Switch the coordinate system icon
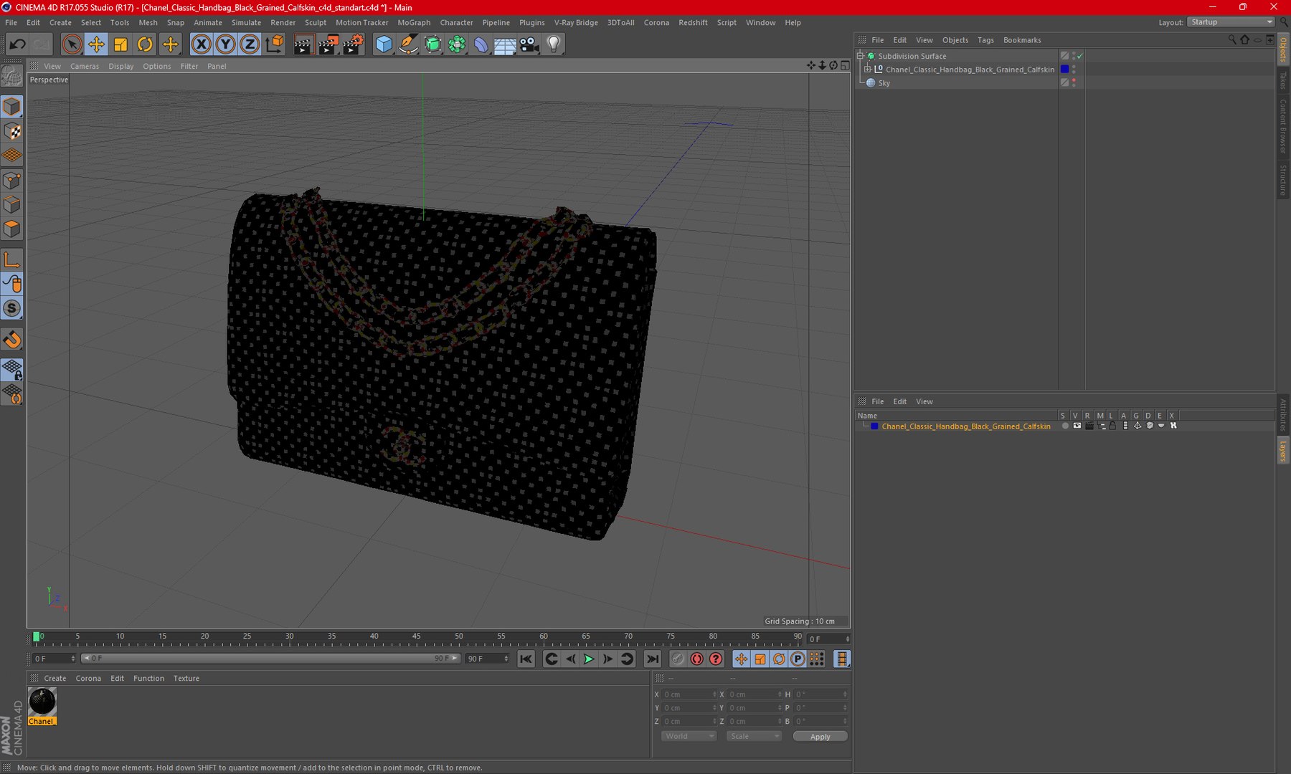This screenshot has height=774, width=1291. [x=274, y=44]
